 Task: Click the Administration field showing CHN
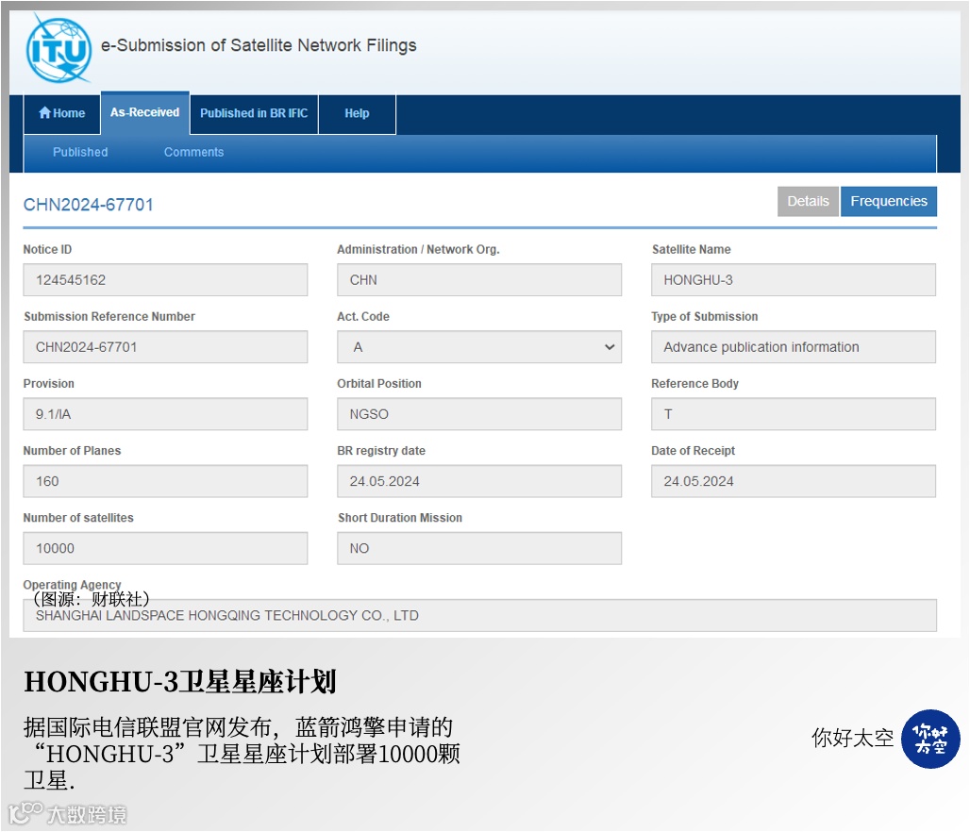tap(479, 279)
